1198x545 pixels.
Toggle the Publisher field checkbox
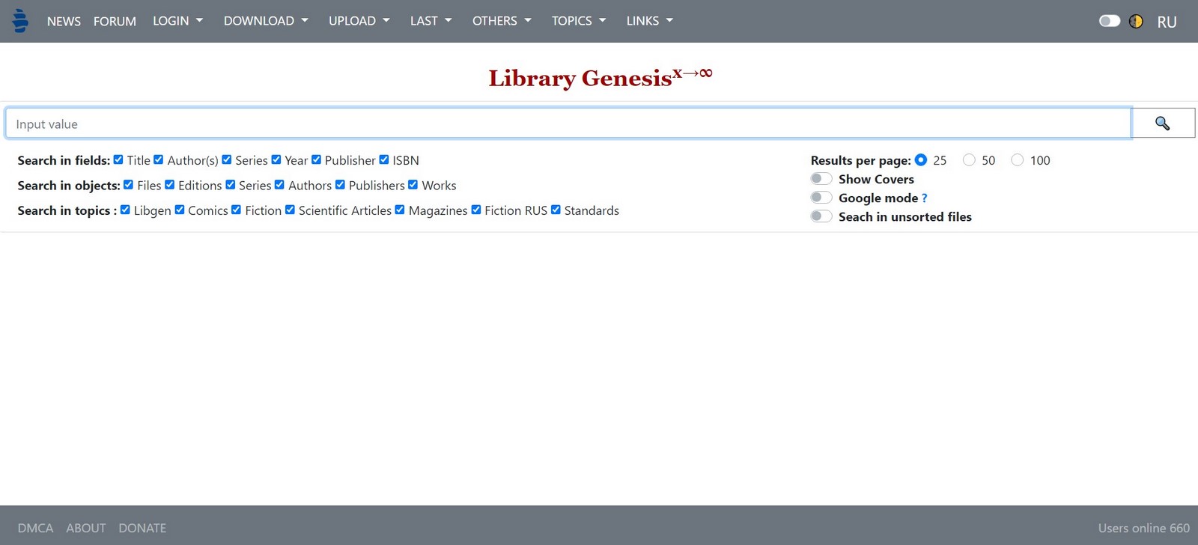[x=316, y=159]
